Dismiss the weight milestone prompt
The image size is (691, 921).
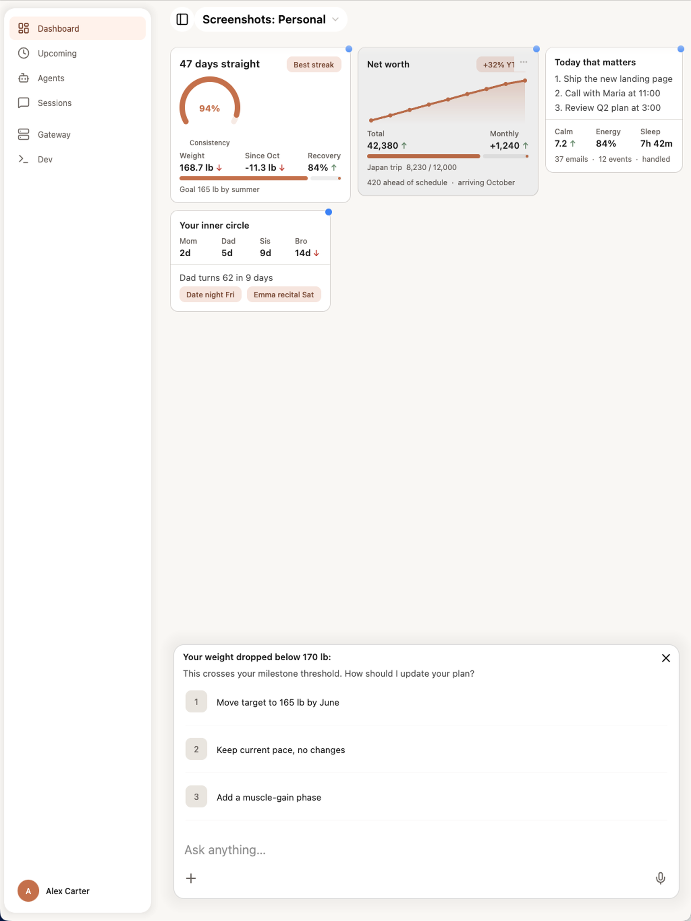tap(666, 658)
